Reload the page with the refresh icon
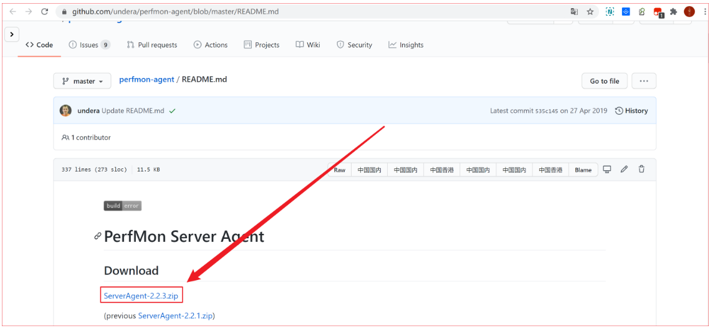 click(x=45, y=11)
